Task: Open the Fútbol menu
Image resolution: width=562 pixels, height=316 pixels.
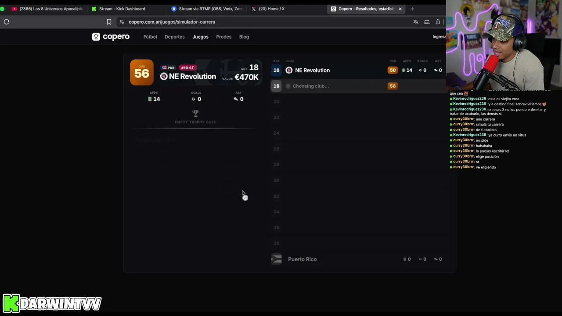Action: pos(150,37)
